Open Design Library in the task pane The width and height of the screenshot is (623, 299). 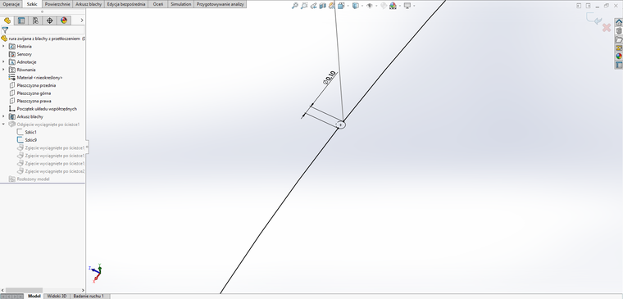[x=619, y=31]
